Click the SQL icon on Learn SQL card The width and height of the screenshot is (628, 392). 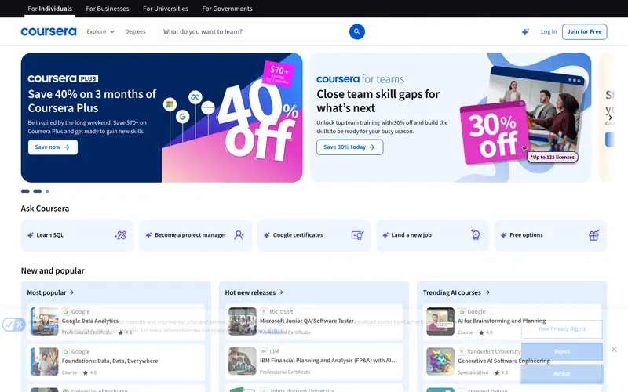click(120, 235)
